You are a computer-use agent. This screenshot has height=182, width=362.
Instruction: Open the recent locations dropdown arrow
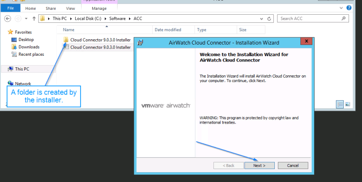coord(26,19)
